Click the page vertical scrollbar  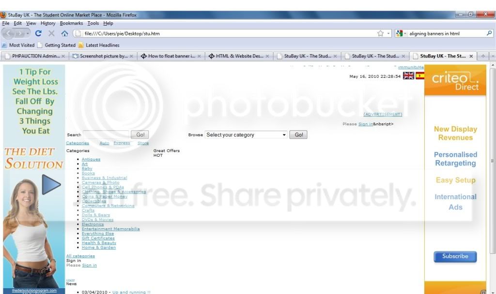click(493, 161)
